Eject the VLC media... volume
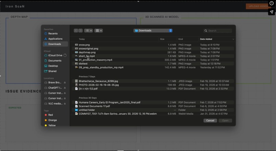The height and width of the screenshot is (151, 276). (65, 103)
